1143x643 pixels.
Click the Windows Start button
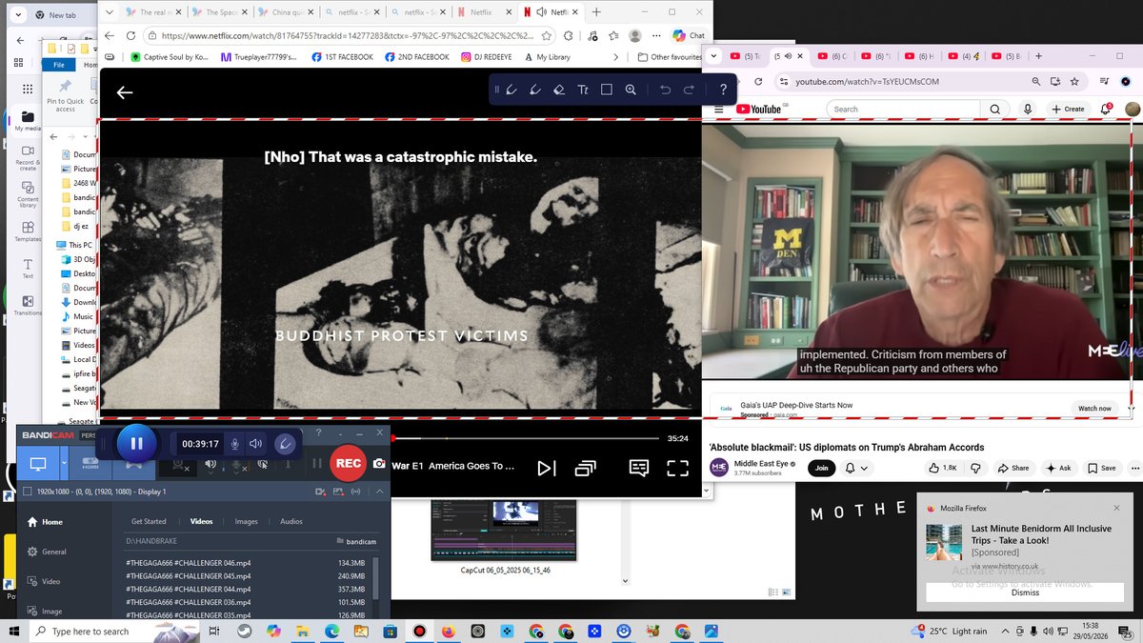pyautogui.click(x=14, y=631)
